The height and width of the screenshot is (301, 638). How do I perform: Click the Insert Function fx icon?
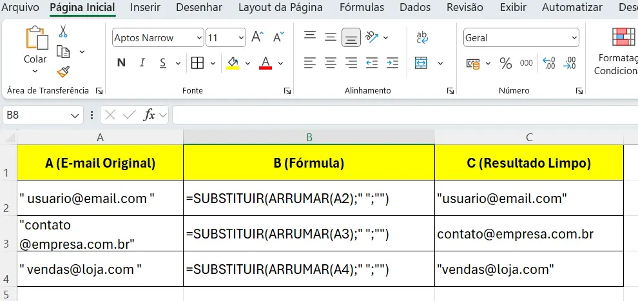[149, 115]
